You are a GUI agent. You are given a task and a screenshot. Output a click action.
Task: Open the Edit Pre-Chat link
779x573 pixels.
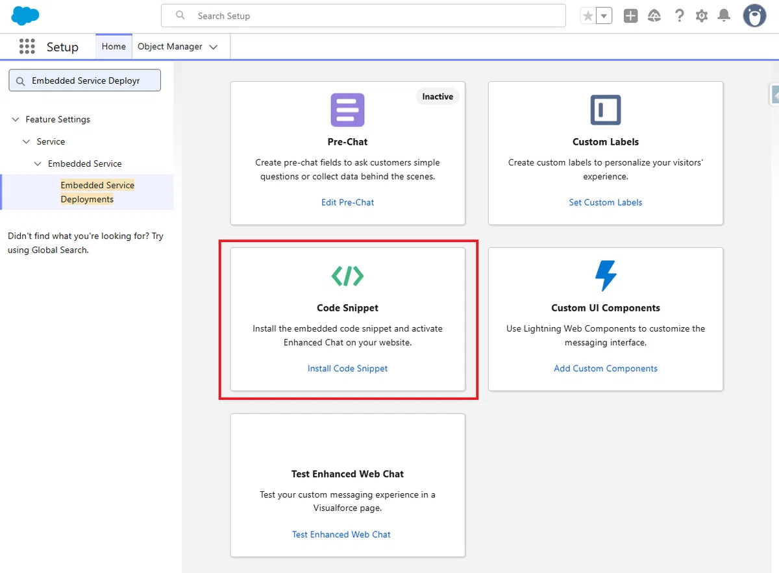[x=347, y=202]
